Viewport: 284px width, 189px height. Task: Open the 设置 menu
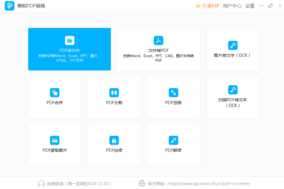[250, 6]
